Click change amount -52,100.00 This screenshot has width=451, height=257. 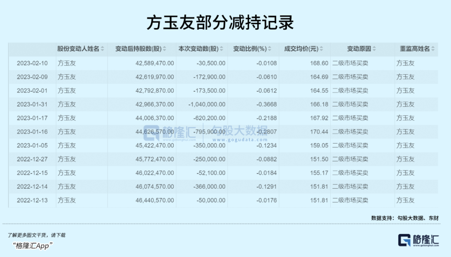coord(211,173)
